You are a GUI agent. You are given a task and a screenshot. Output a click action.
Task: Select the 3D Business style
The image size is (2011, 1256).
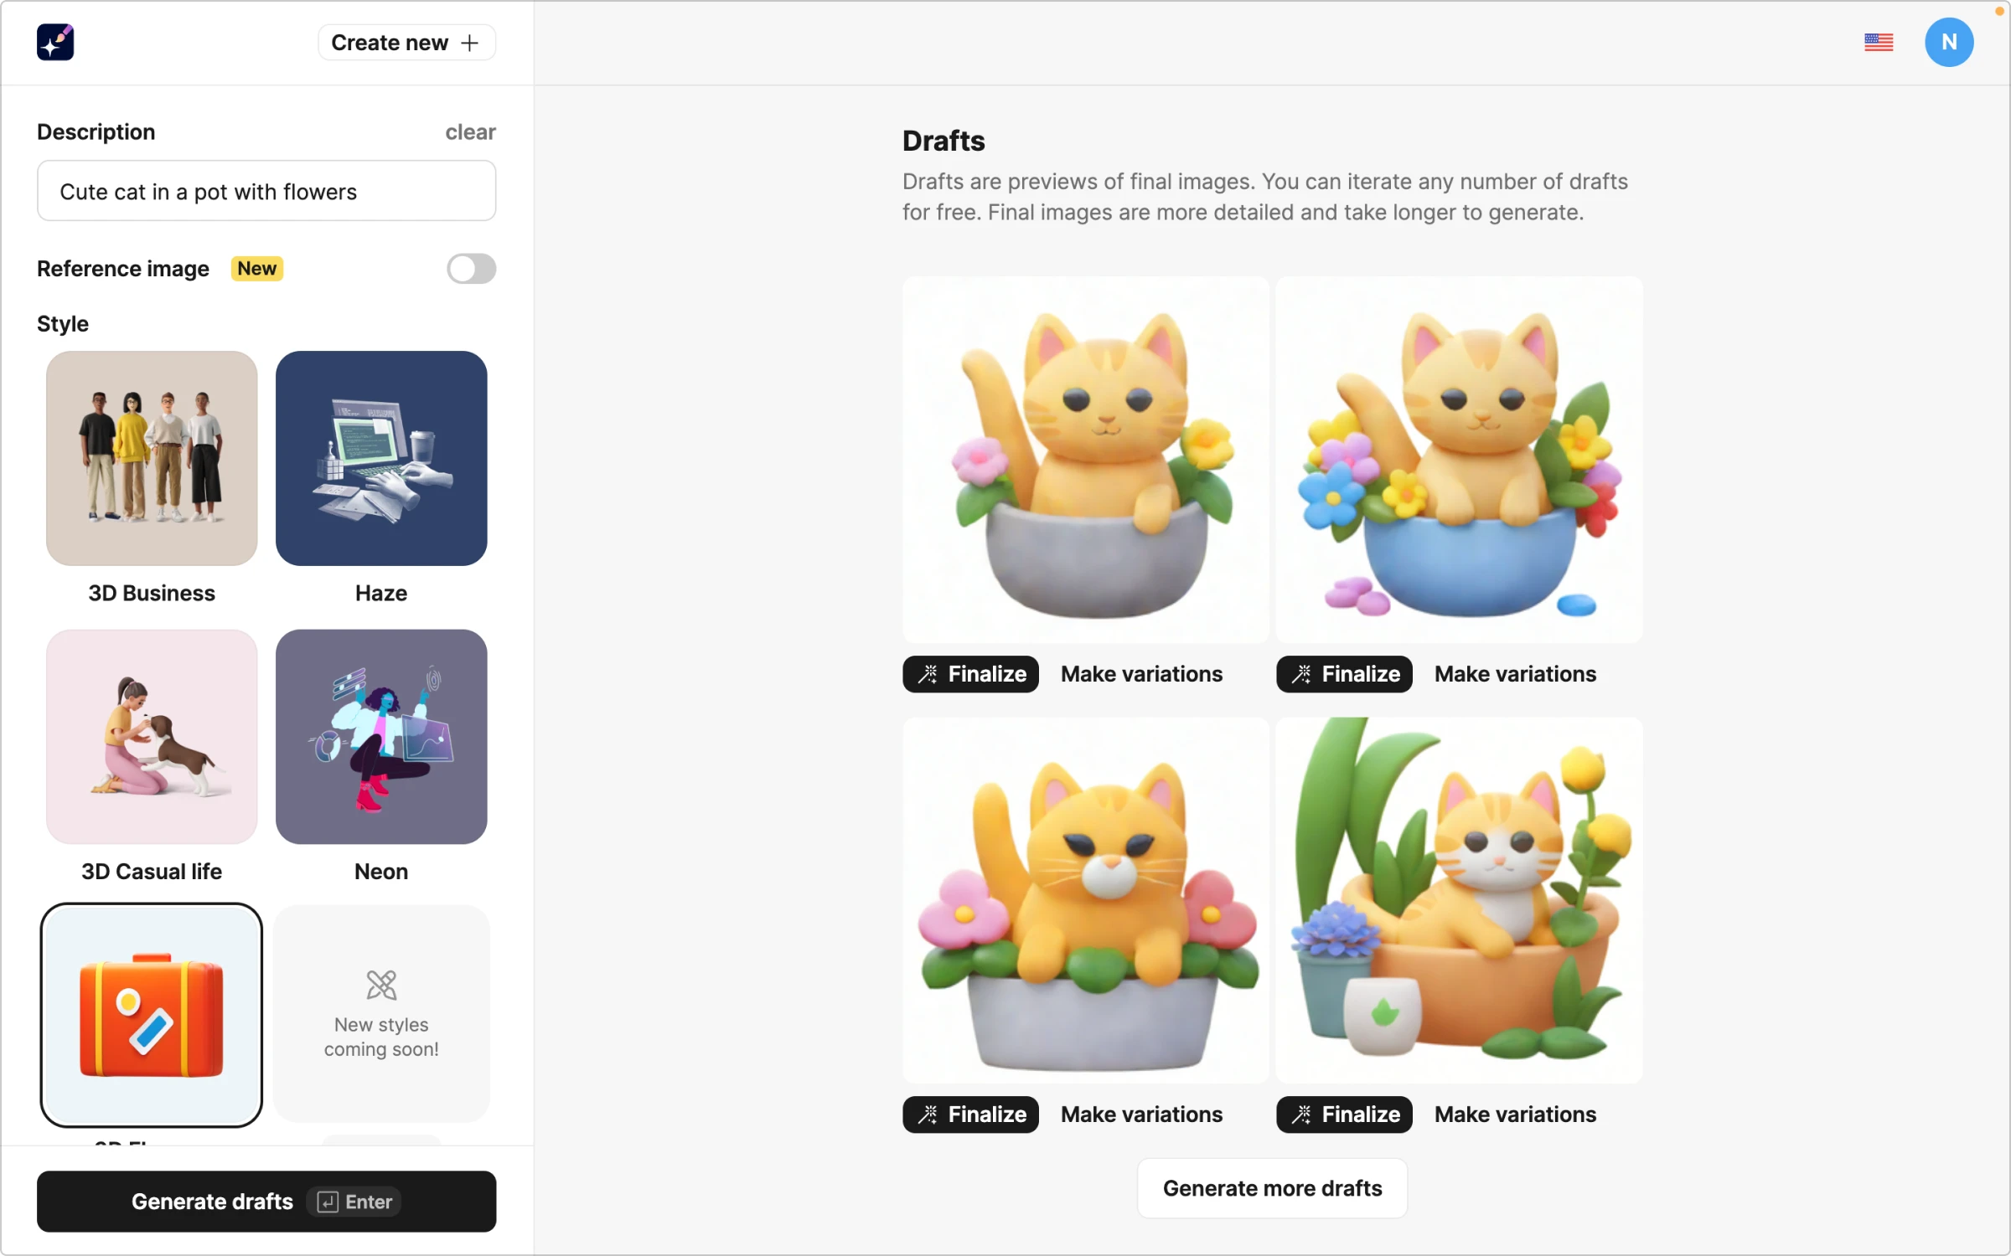pyautogui.click(x=151, y=457)
